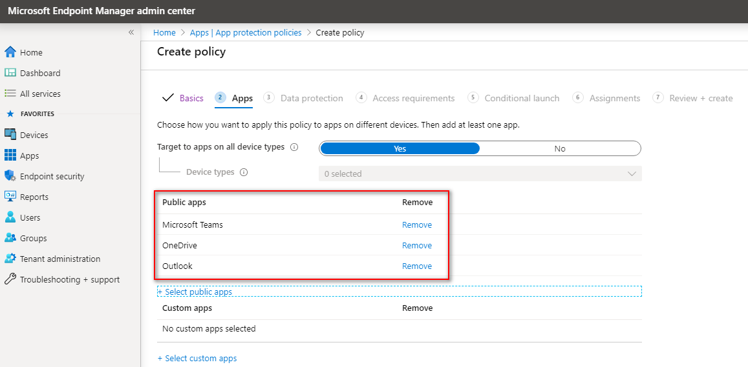Click step 7 circle for Review + create
The height and width of the screenshot is (367, 748).
(x=658, y=97)
